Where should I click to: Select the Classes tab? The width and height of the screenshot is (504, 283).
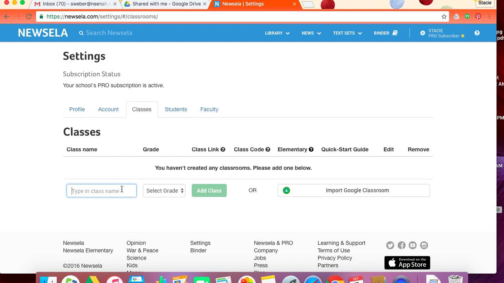pyautogui.click(x=142, y=109)
